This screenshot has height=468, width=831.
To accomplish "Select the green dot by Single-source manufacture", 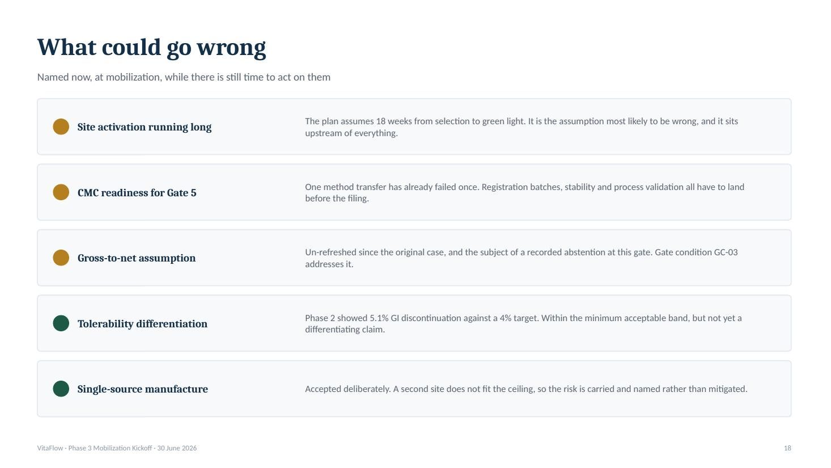I will [61, 389].
